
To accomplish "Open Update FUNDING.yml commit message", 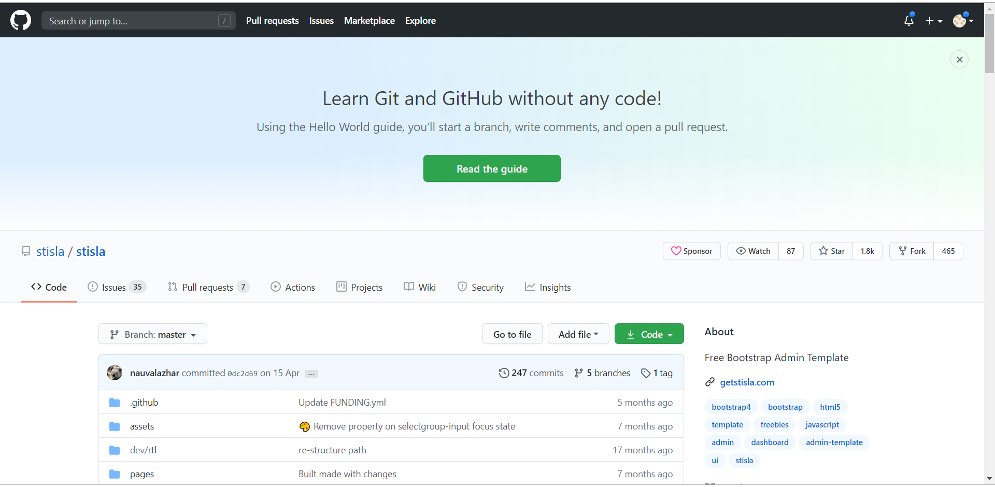I will click(x=342, y=403).
